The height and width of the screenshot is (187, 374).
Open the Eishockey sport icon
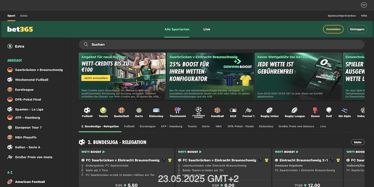[x=156, y=110]
